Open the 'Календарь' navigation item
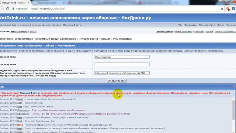This screenshot has width=236, height=133. pos(191,25)
